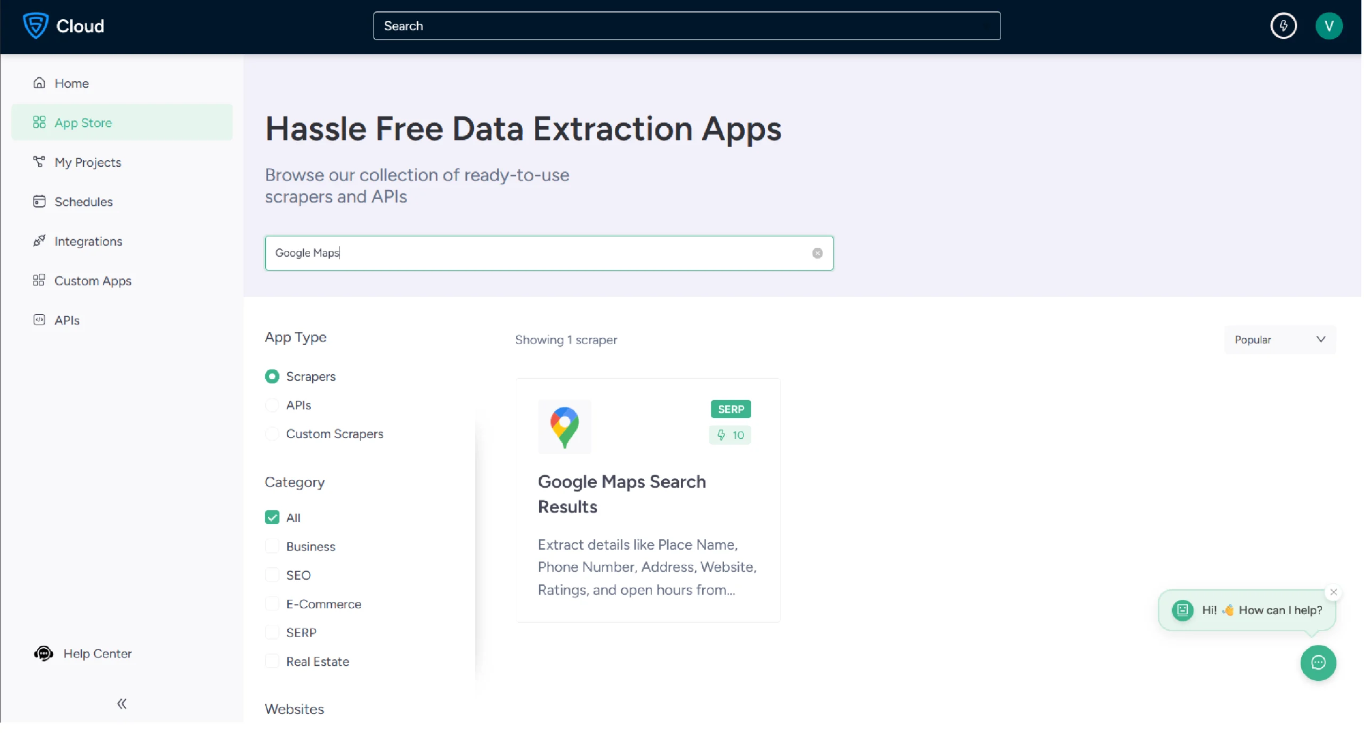Open My Projects in sidebar

pyautogui.click(x=122, y=162)
